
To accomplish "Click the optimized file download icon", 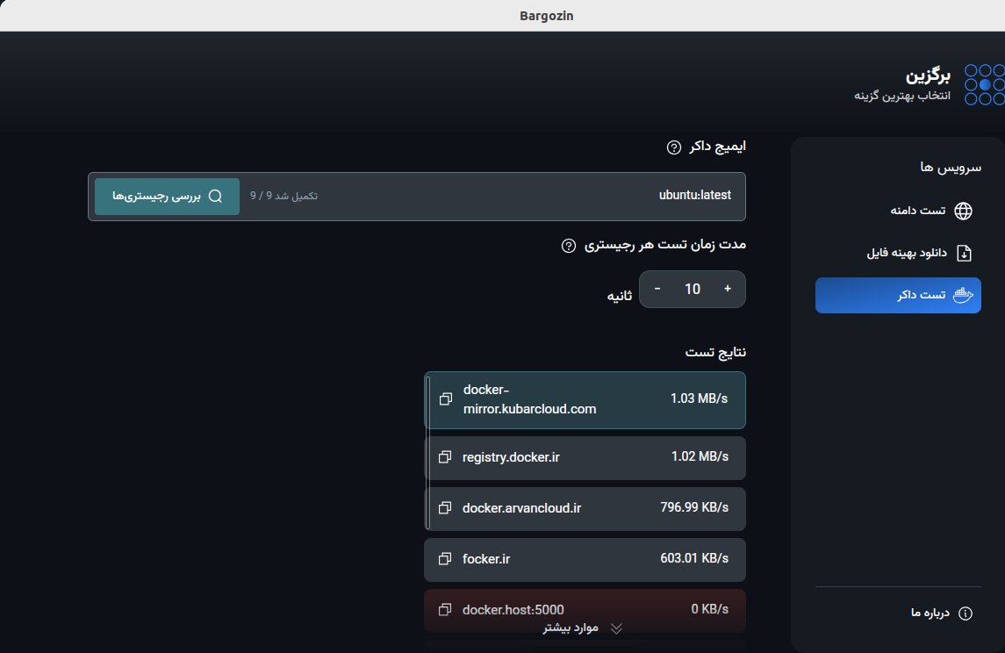I will click(964, 253).
